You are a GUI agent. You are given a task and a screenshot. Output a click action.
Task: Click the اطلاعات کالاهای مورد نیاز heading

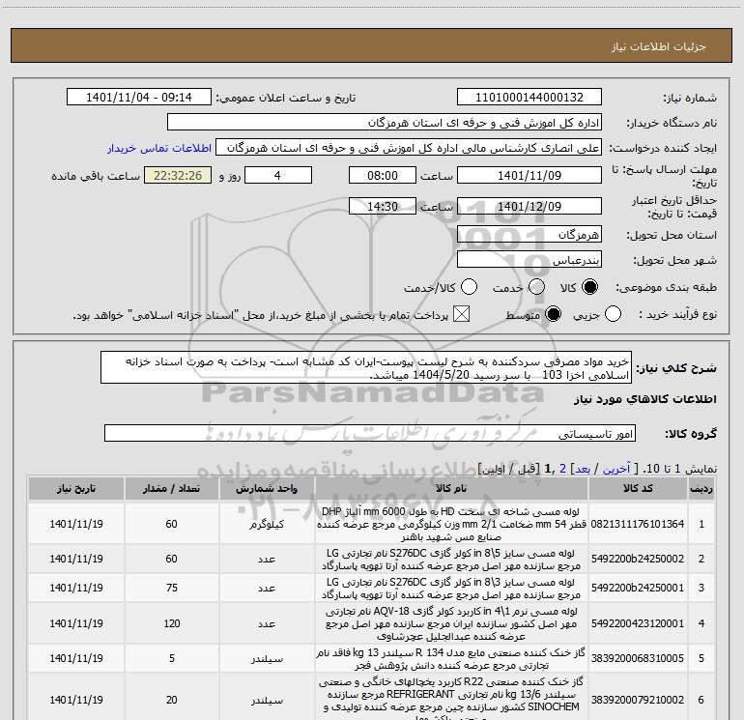coord(645,399)
